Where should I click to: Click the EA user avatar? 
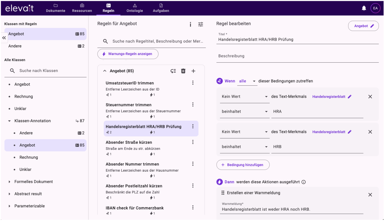tap(375, 8)
